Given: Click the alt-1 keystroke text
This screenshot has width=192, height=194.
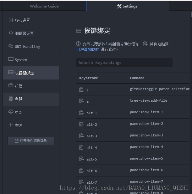Looking at the screenshot, I should point(92,113).
